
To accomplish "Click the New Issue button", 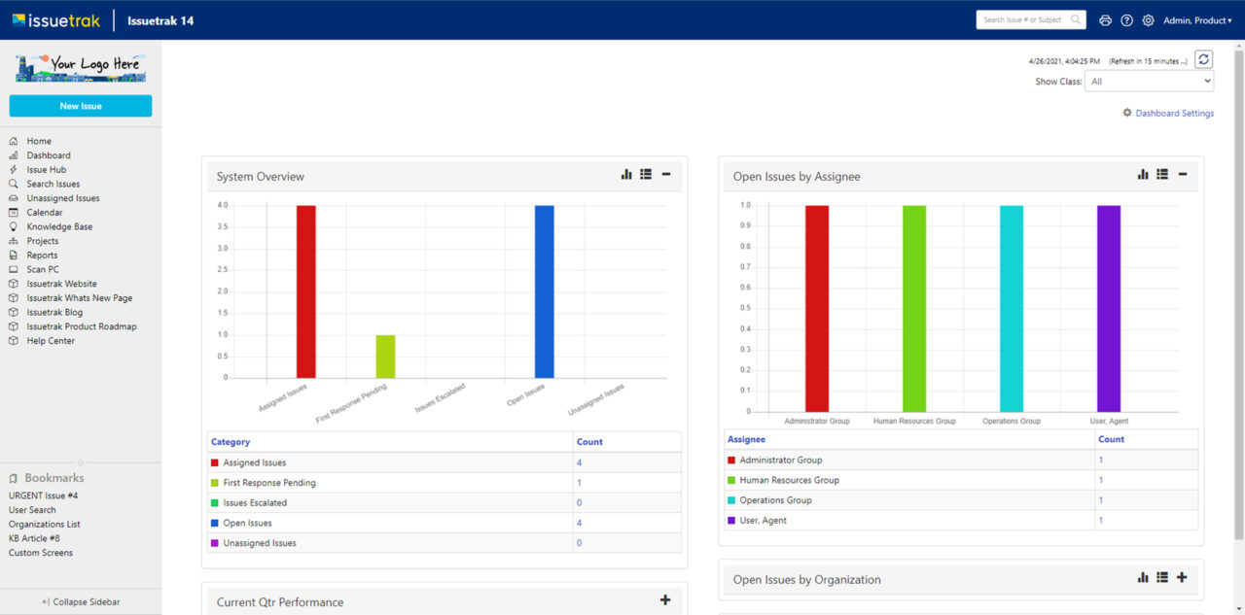I will [x=80, y=105].
